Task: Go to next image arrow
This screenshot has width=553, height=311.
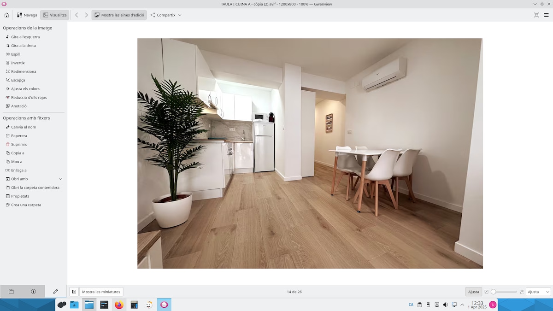Action: (86, 15)
